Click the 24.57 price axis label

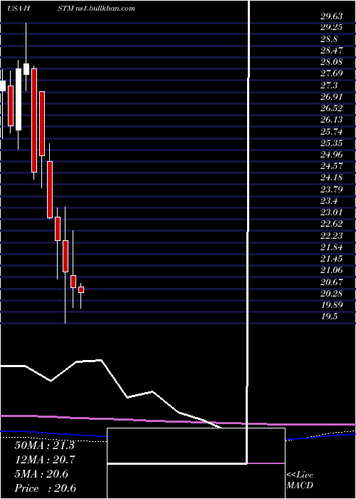point(331,166)
